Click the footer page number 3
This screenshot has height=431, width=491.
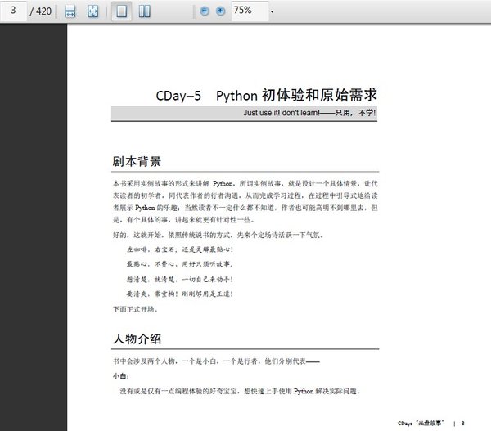click(x=463, y=423)
